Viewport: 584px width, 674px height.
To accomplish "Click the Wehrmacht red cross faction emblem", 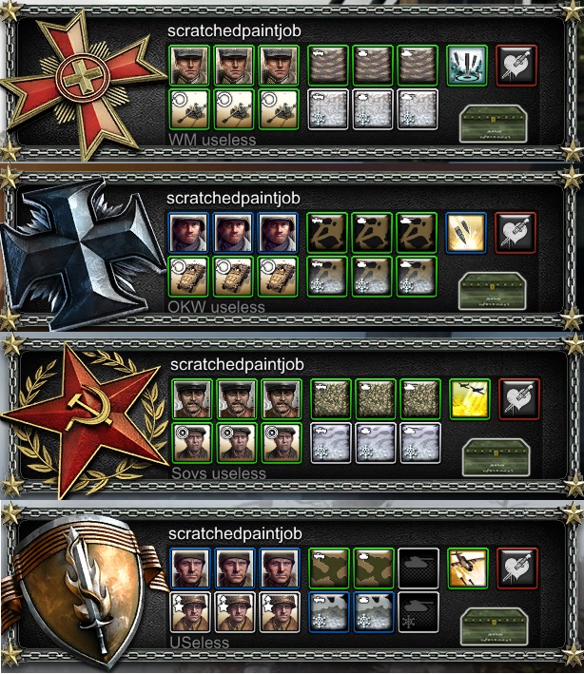I will 82,82.
